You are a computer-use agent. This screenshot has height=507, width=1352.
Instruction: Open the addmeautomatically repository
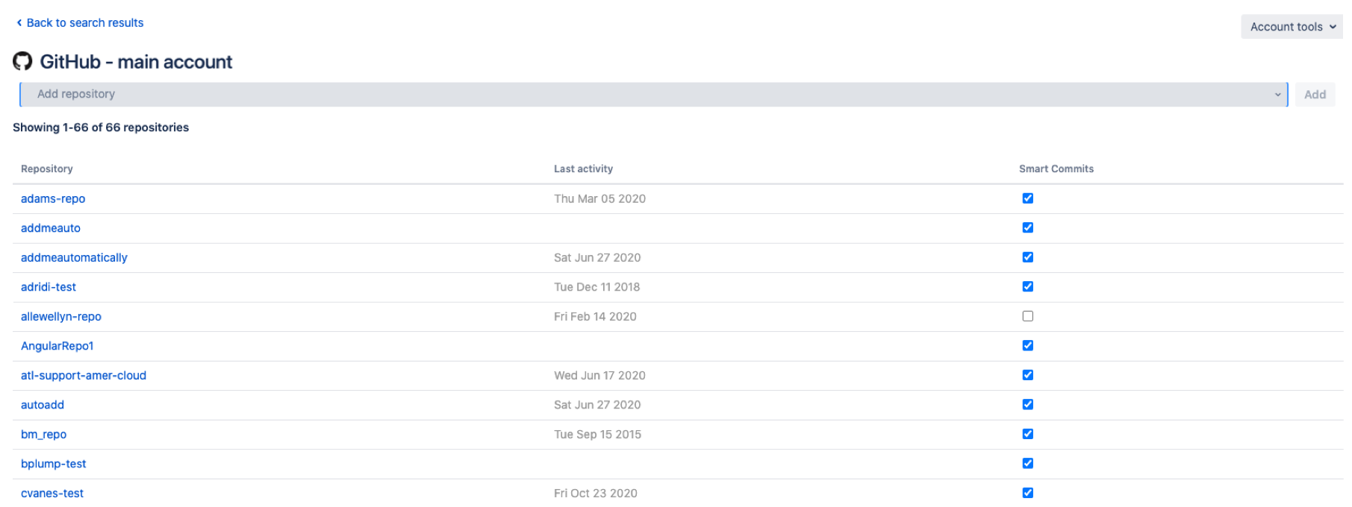[74, 258]
